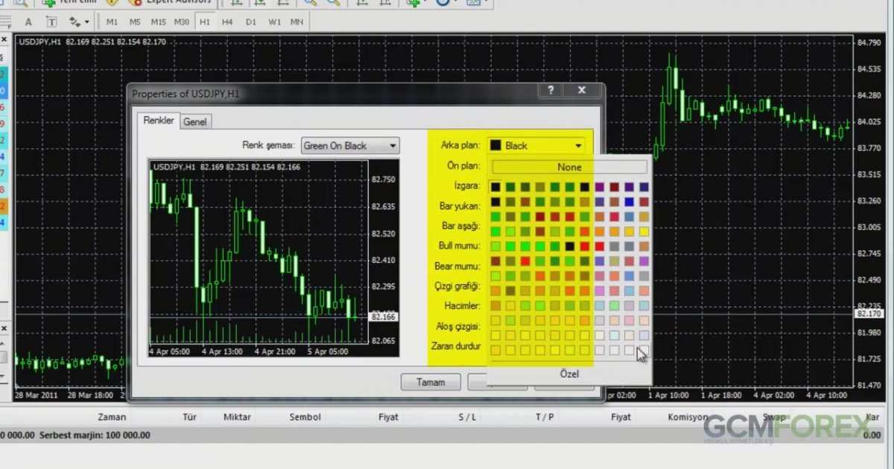Image resolution: width=894 pixels, height=469 pixels.
Task: Click the Fiyat header next to Komisyon
Action: (621, 418)
